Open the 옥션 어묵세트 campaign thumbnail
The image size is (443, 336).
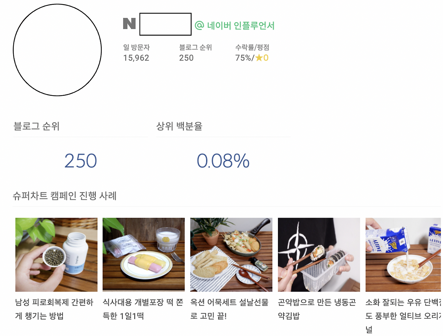(231, 254)
